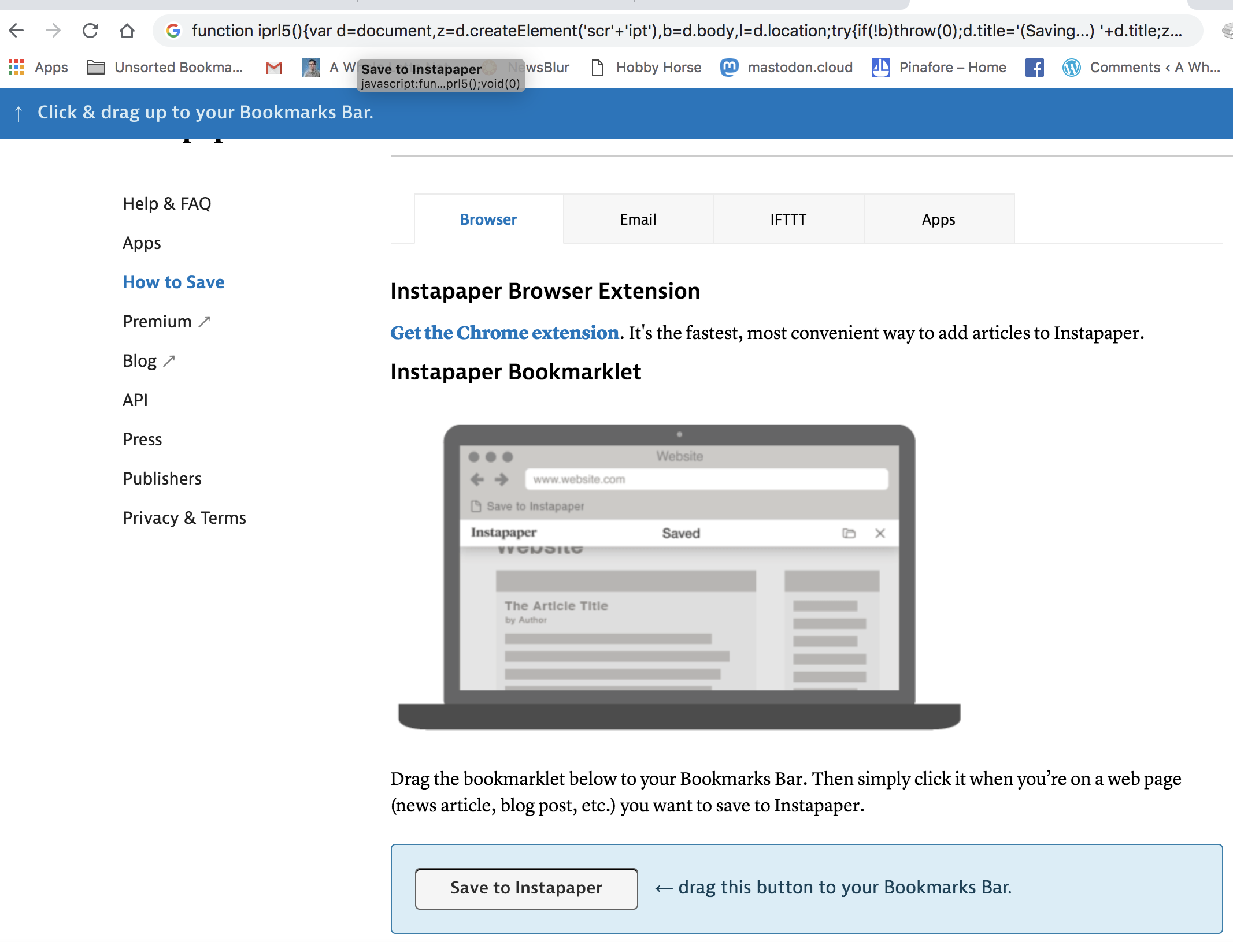1233x942 pixels.
Task: Open the Pinafore – Home bookmark
Action: click(951, 68)
